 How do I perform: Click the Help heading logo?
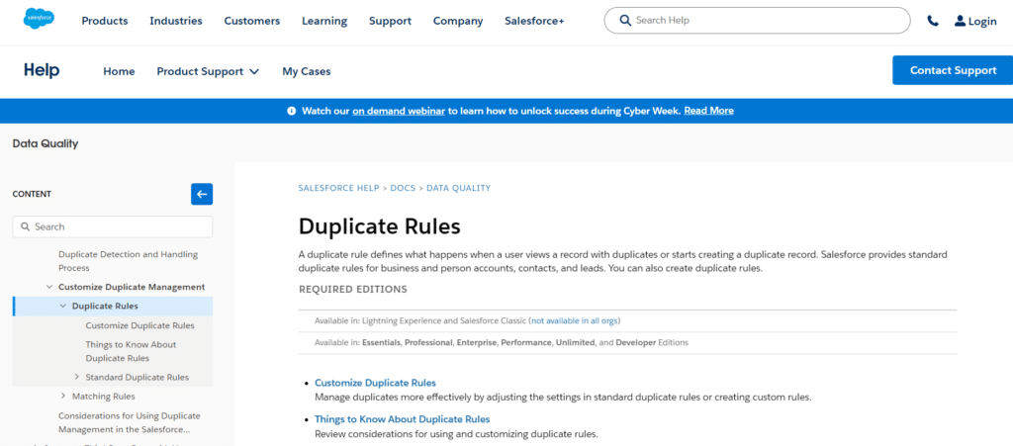(42, 70)
